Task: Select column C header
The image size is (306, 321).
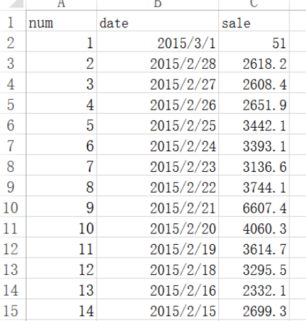Action: [x=254, y=5]
